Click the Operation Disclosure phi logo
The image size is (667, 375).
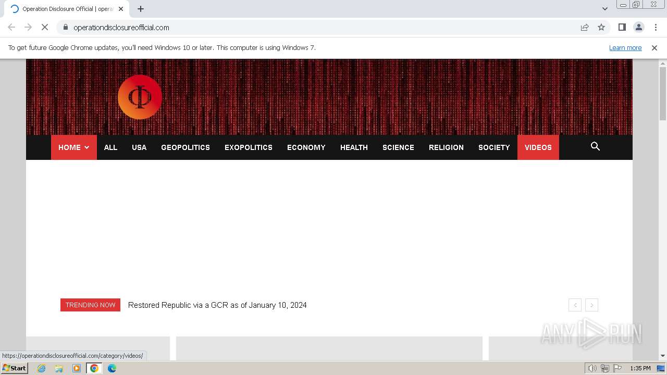[140, 97]
